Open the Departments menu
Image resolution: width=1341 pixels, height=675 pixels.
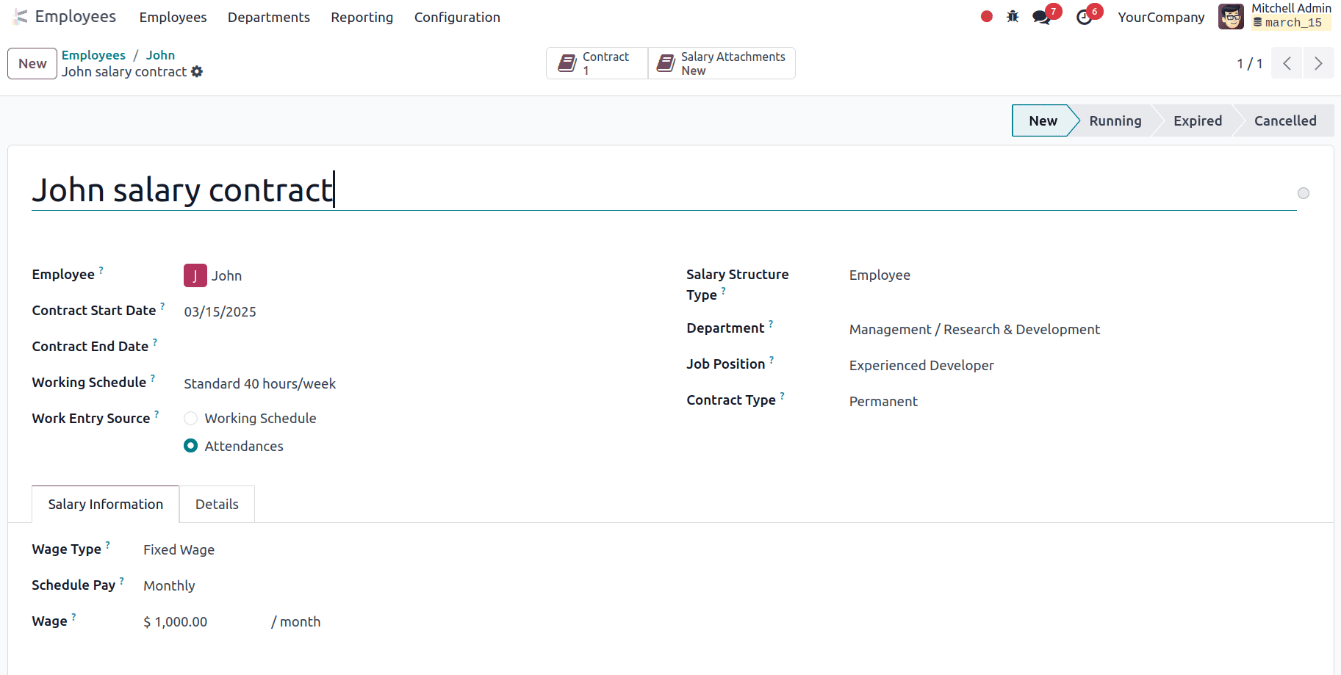[269, 17]
